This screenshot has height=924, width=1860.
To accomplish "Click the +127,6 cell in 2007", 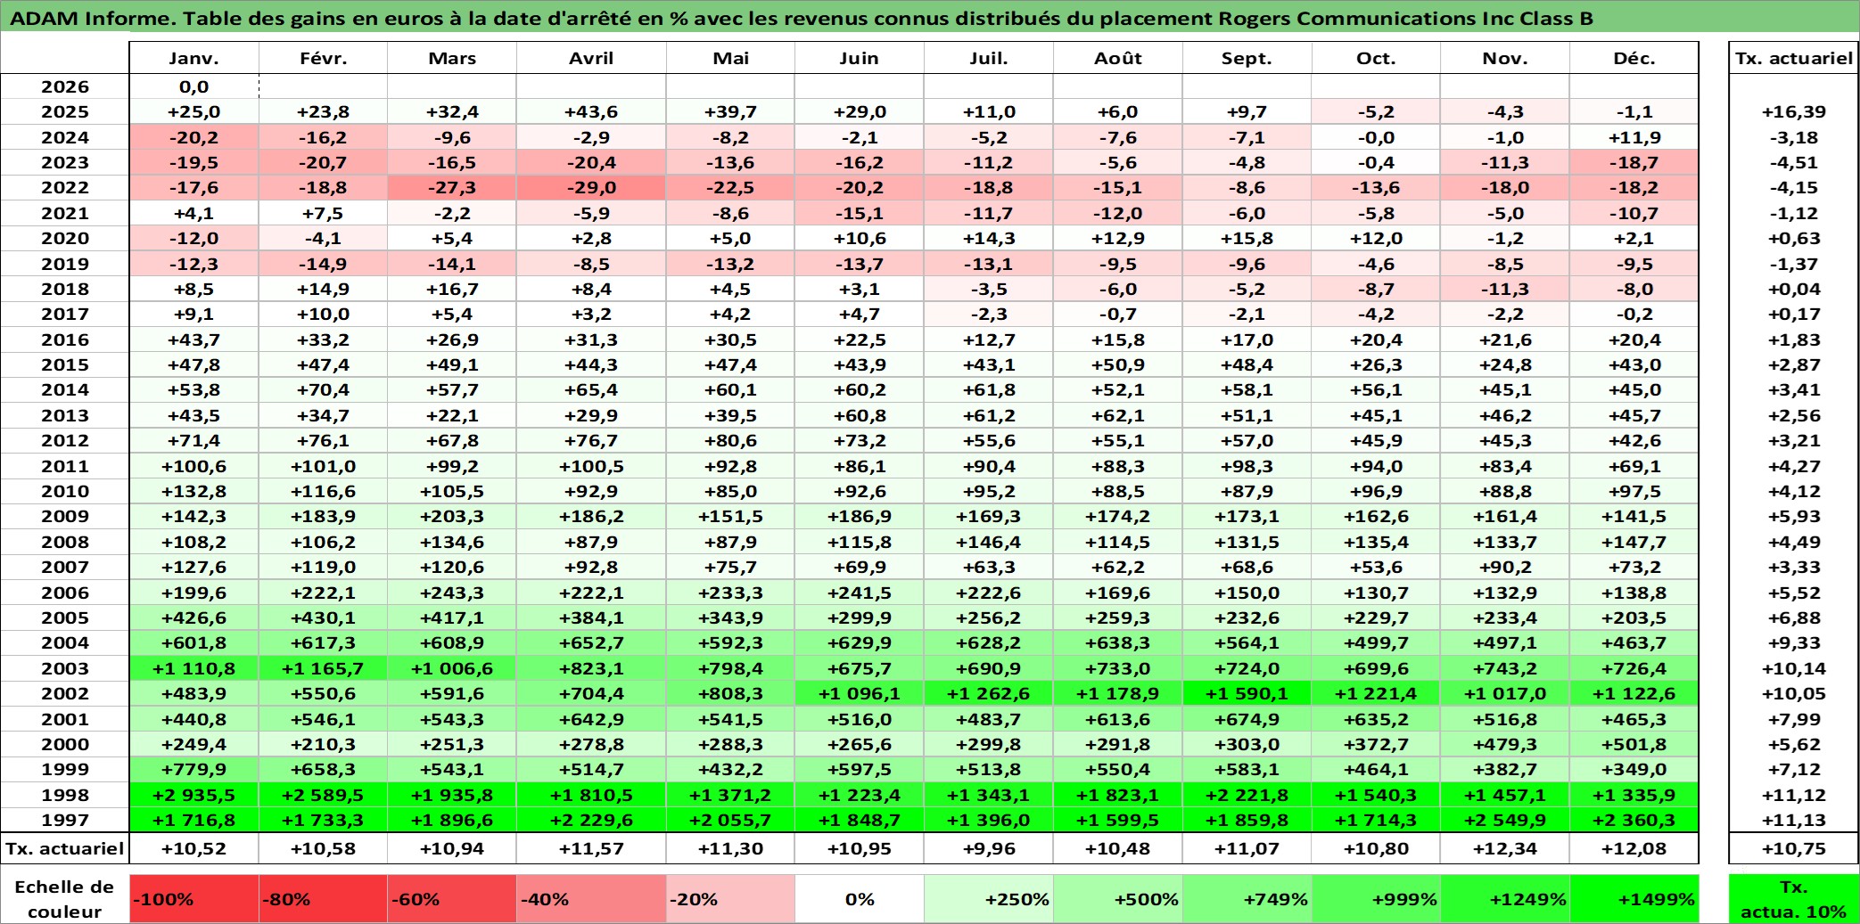I will [x=194, y=567].
